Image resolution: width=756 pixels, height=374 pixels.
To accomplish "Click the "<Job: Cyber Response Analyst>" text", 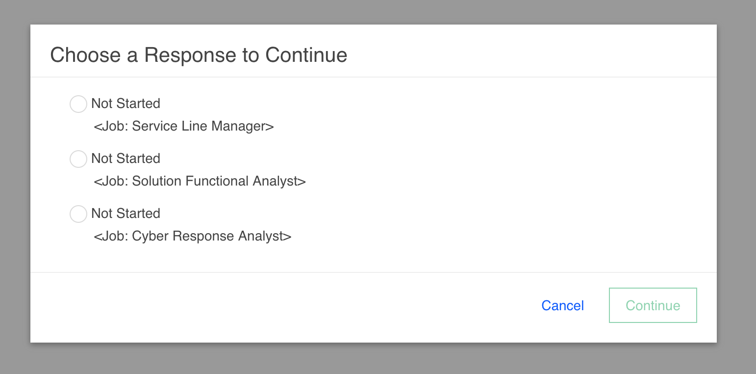I will [x=192, y=237].
